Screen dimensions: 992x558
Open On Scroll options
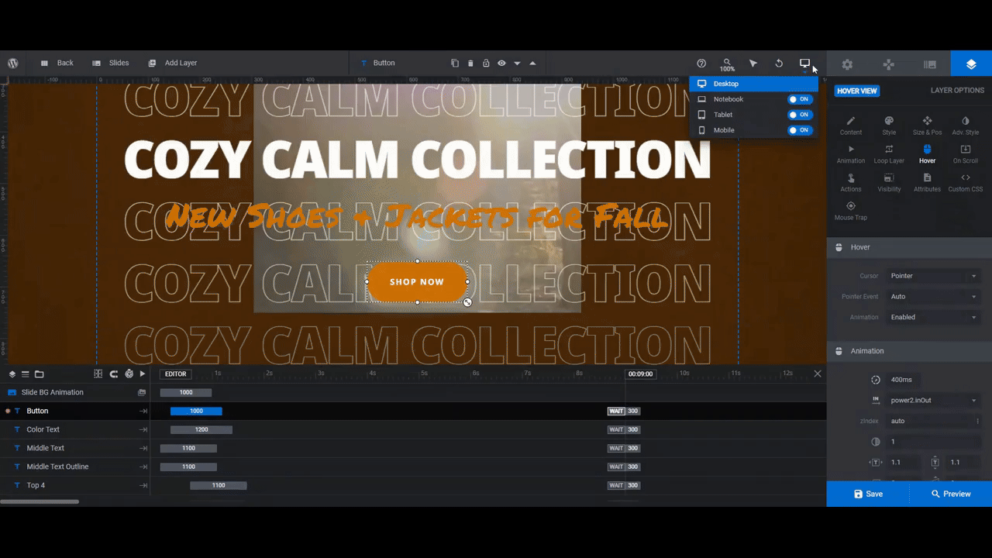point(965,154)
